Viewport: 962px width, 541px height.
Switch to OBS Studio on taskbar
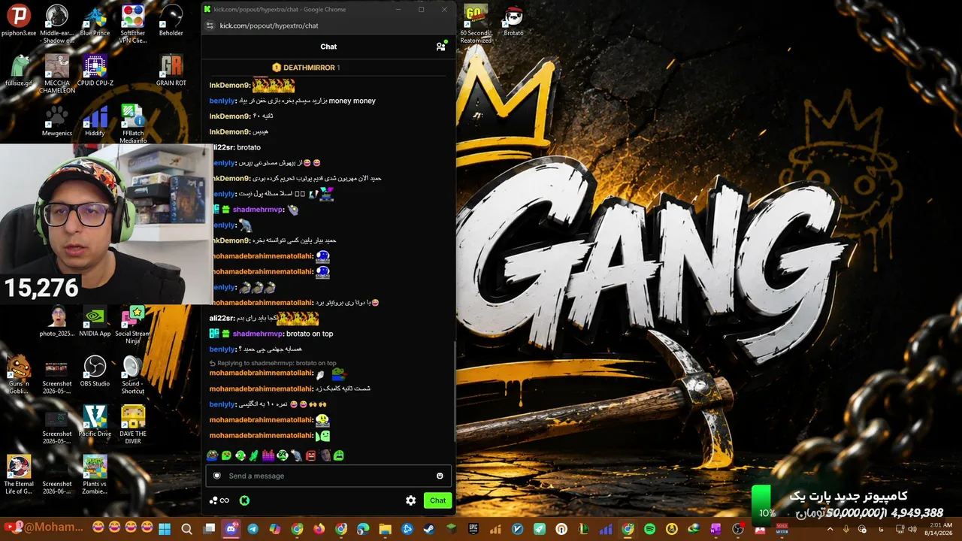738,529
